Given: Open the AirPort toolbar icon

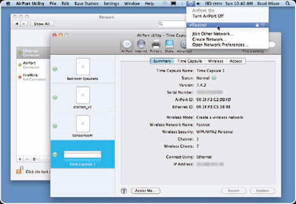Looking at the screenshot, I should click(127, 46).
